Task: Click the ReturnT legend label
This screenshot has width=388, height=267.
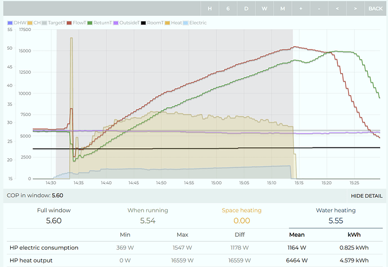Action: (103, 23)
